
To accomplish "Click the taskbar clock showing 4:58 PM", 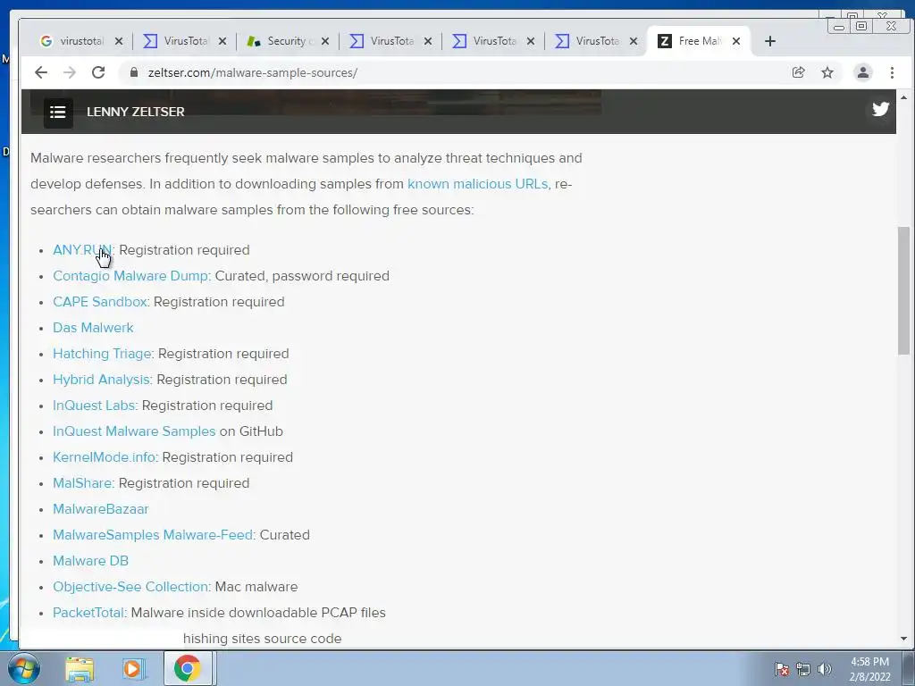I will [x=869, y=669].
